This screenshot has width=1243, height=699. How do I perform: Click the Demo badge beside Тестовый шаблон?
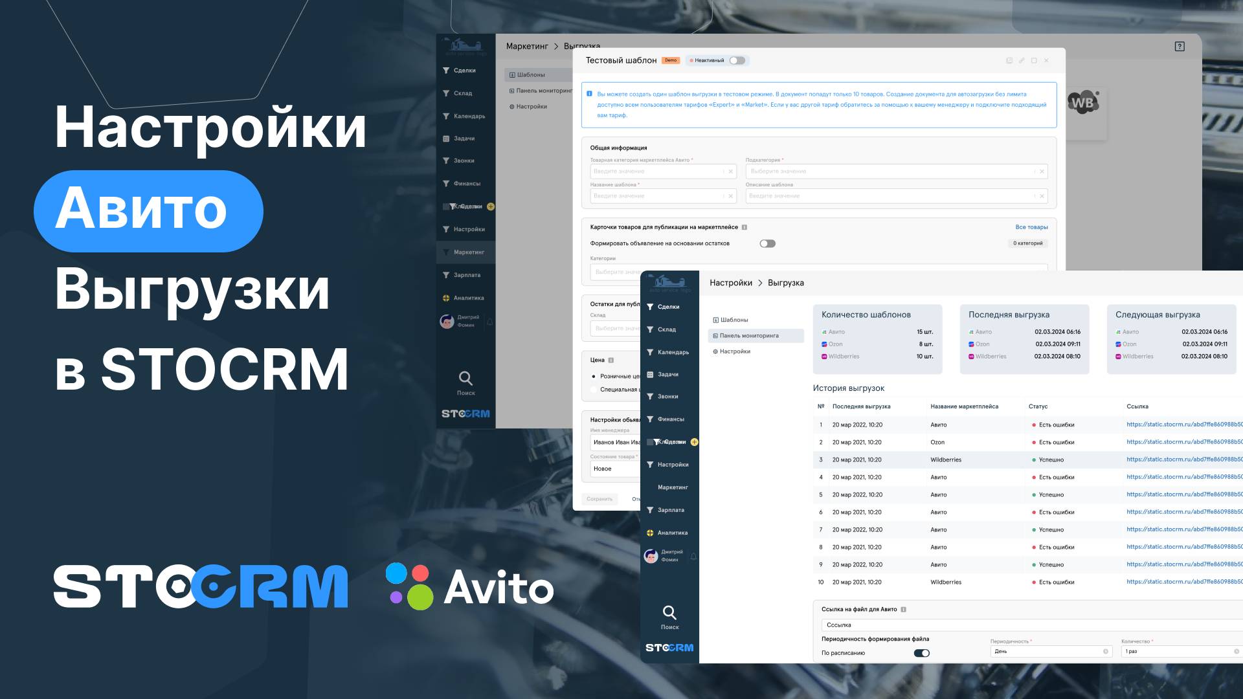point(670,61)
